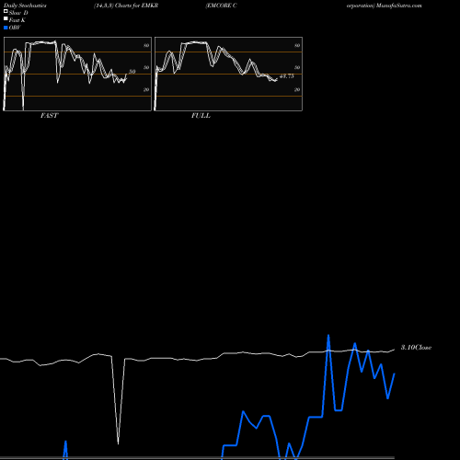460x460 pixels.
Task: Click the bottom of the white price dip
Action: (119, 443)
